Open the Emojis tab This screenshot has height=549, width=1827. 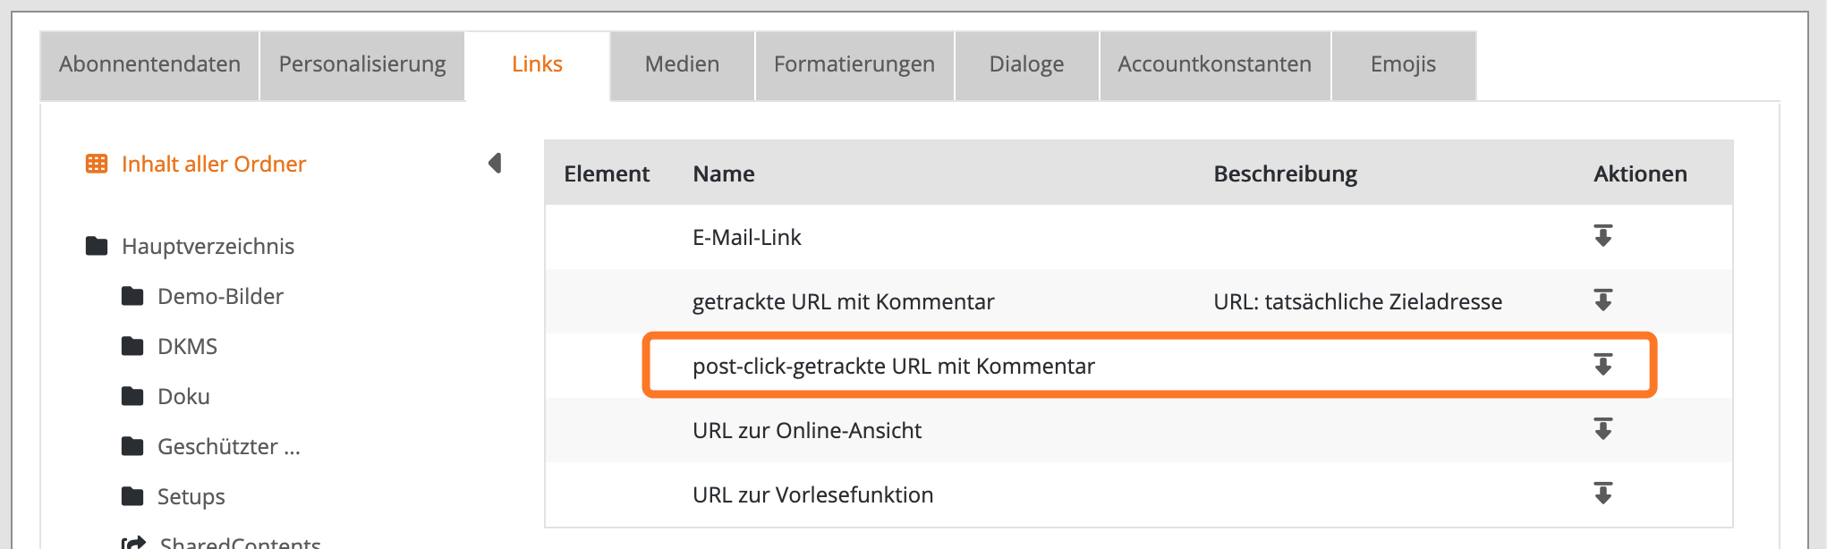pos(1403,64)
